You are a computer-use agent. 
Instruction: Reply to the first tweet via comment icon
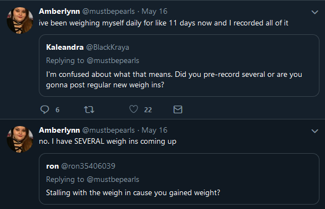[44, 109]
